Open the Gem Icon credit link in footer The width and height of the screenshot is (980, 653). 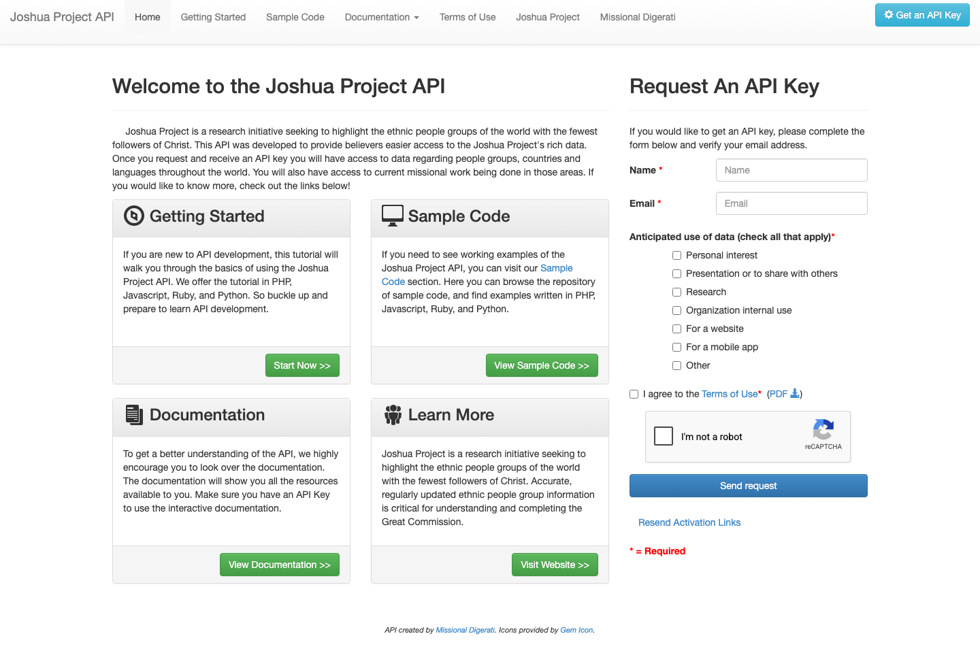pyautogui.click(x=576, y=630)
